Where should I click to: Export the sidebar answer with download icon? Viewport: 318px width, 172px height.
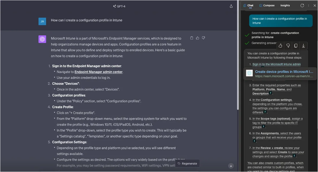303,46
